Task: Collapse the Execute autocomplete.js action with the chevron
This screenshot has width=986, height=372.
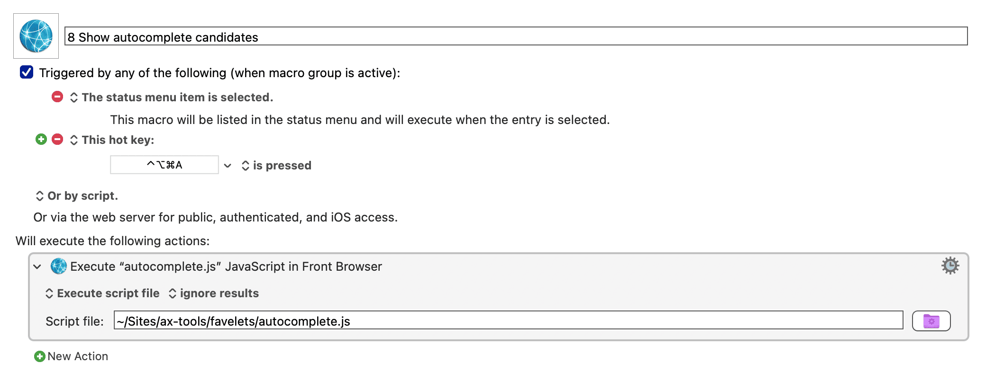Action: click(37, 266)
